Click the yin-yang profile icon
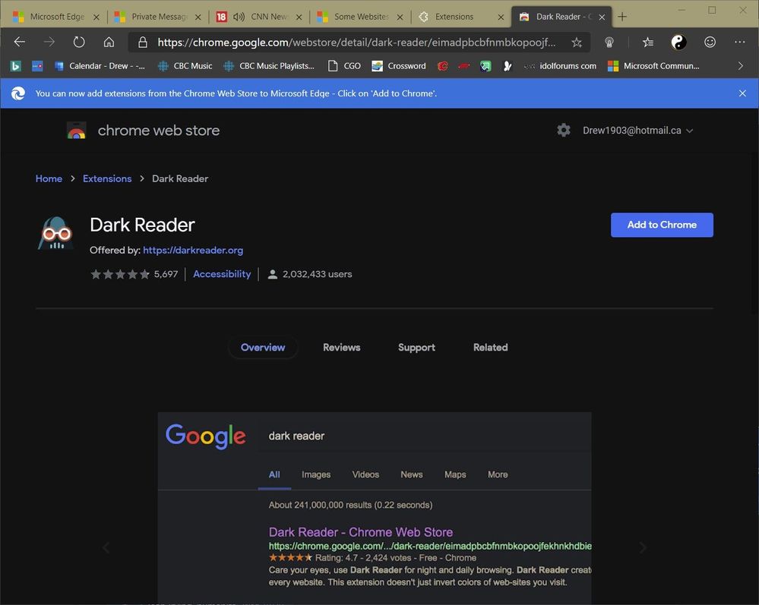Image resolution: width=759 pixels, height=605 pixels. 678,43
